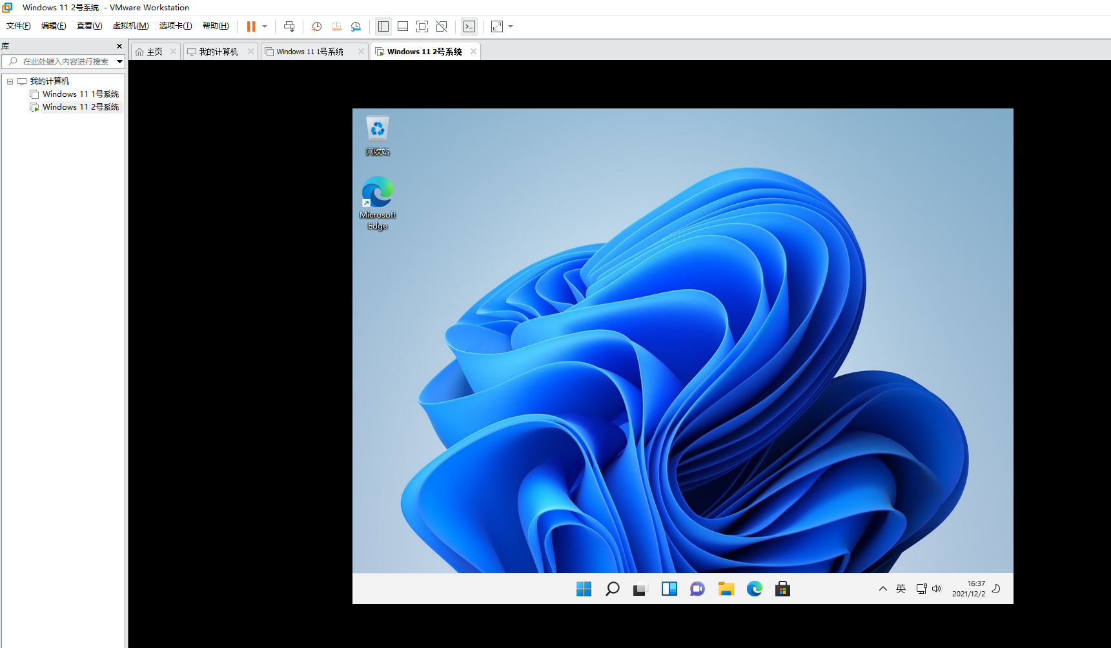This screenshot has height=648, width=1111.
Task: Close the 主页 tab
Action: click(173, 52)
